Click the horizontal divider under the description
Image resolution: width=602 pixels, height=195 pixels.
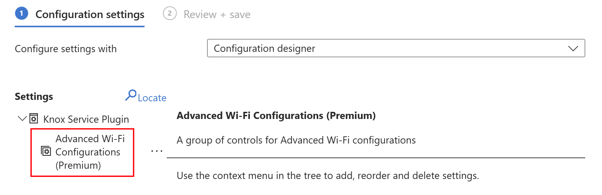coord(376,158)
